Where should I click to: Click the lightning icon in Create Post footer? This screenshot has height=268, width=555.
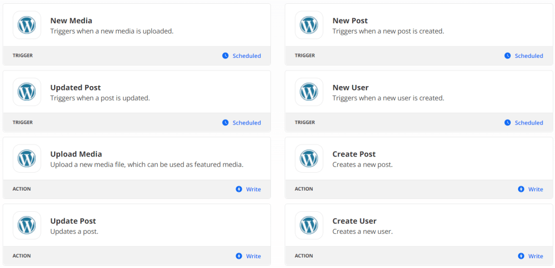[521, 189]
